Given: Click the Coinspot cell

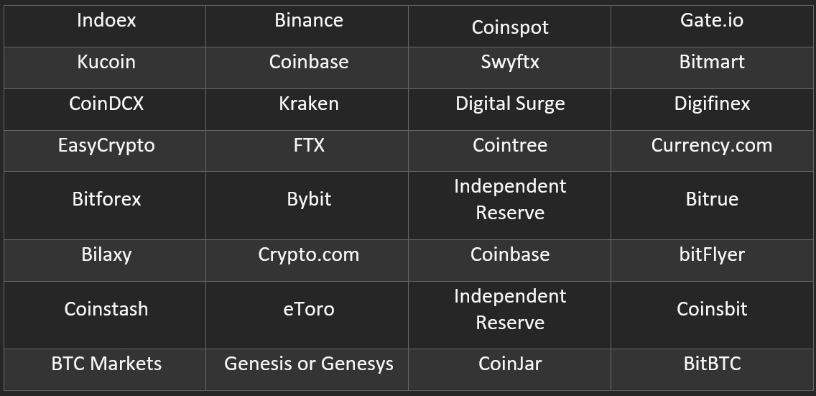Looking at the screenshot, I should coord(509,26).
